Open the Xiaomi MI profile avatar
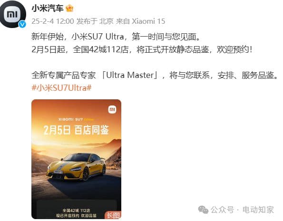This screenshot has height=221, width=283. coord(13,14)
